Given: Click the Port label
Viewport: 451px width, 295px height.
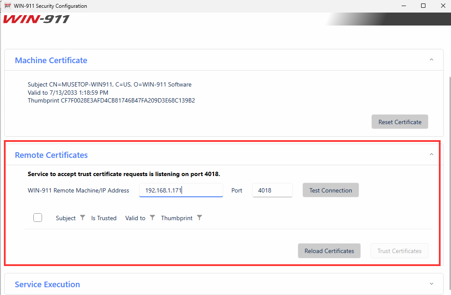Looking at the screenshot, I should click(237, 190).
